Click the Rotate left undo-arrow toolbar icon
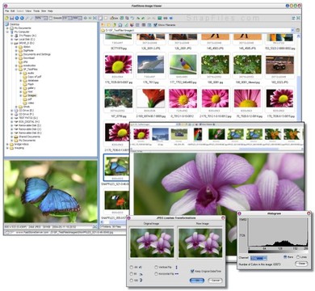315x291 pixels. 132,18
